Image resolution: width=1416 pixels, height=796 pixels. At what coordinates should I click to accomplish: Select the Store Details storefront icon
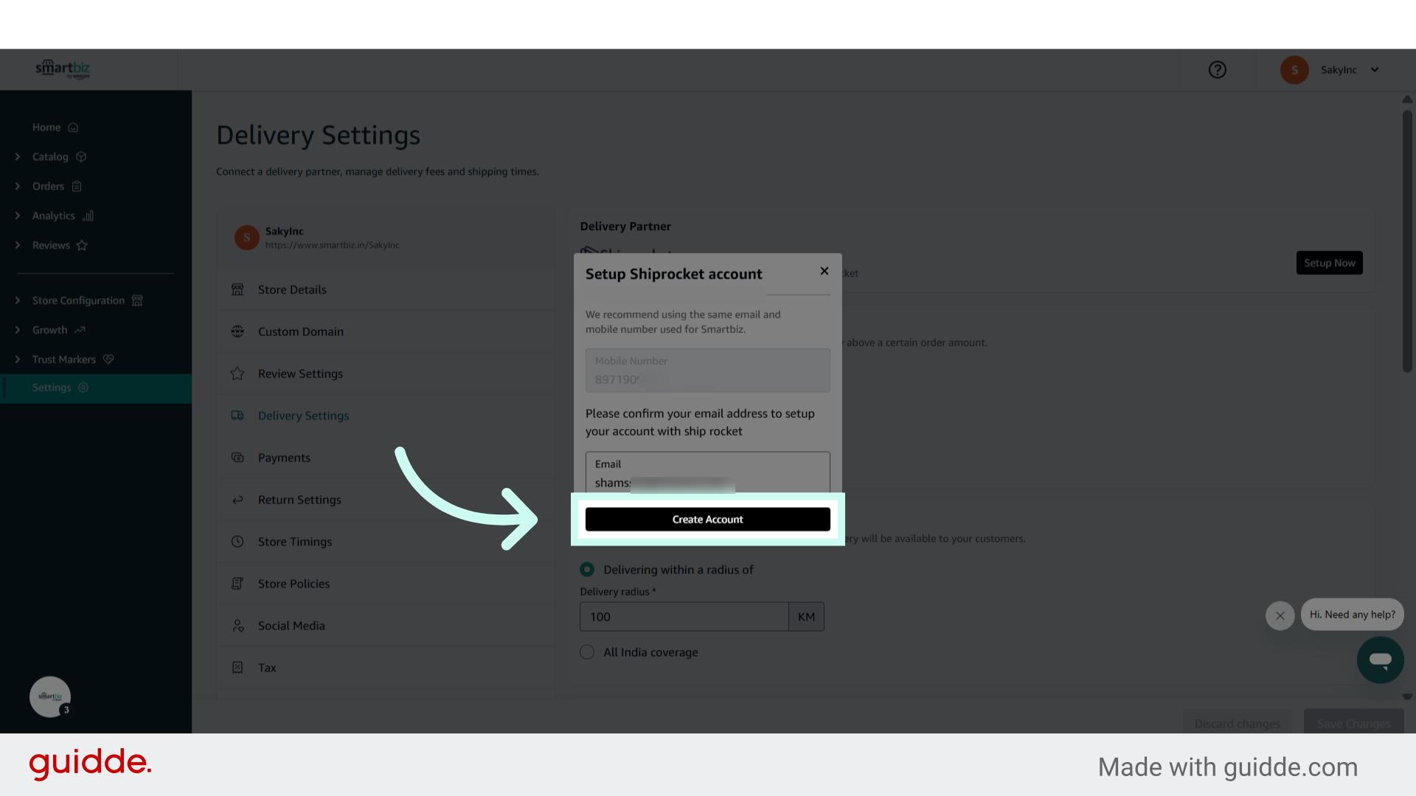pyautogui.click(x=237, y=289)
